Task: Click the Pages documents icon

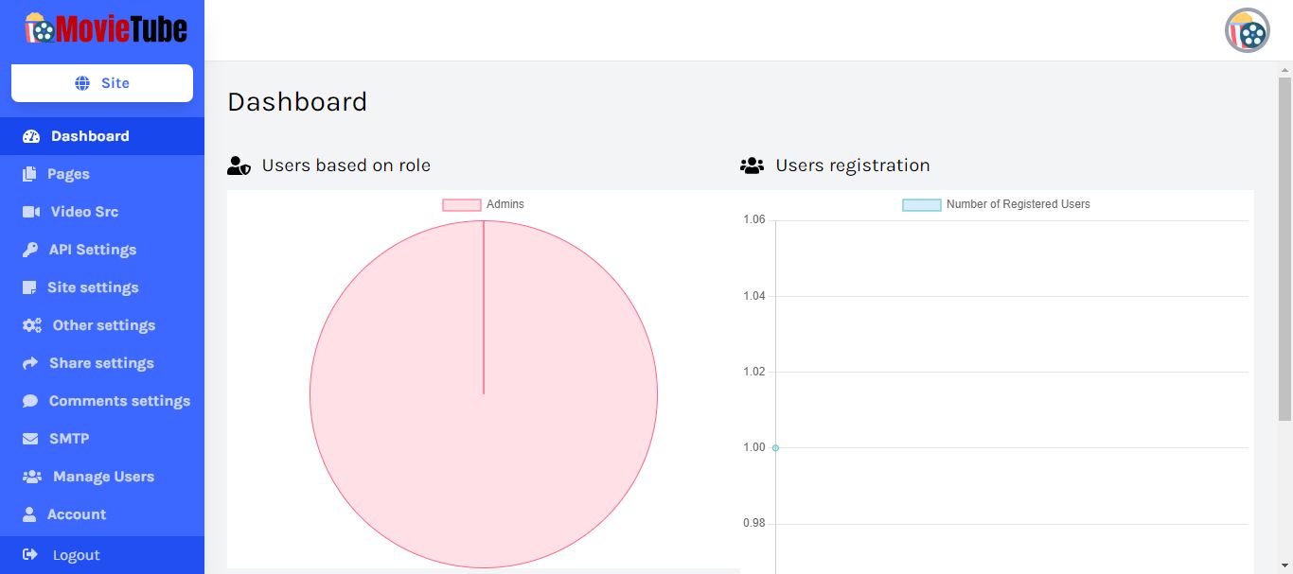Action: tap(30, 174)
